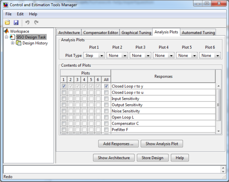Switch to the Architecture tab
Image resolution: width=229 pixels, height=182 pixels.
click(x=69, y=32)
